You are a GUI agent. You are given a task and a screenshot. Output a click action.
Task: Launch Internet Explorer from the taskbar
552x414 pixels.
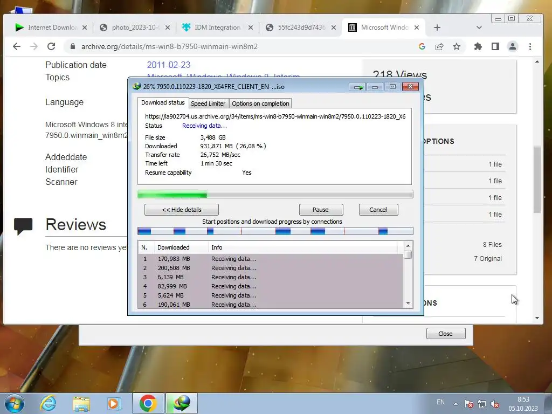click(x=48, y=403)
